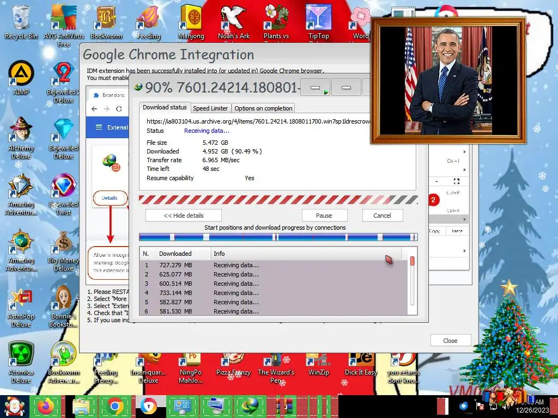Viewport: 558px width, 418px height.
Task: Select connection row with 733.144 MB
Action: click(x=274, y=293)
